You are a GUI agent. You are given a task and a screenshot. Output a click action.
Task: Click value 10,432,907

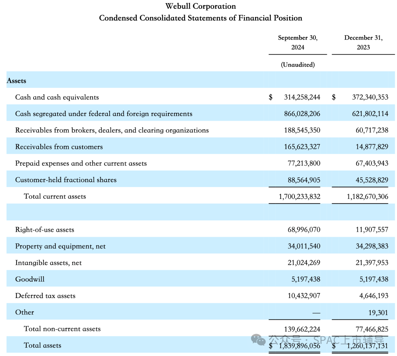[304, 296]
